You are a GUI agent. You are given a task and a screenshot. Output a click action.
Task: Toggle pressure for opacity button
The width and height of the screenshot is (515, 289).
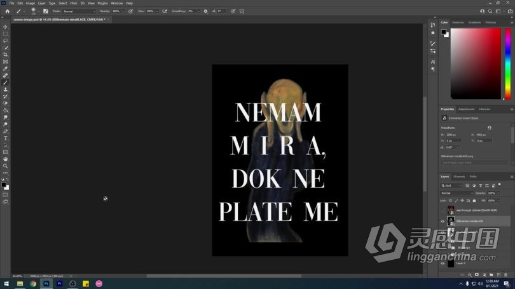(131, 11)
